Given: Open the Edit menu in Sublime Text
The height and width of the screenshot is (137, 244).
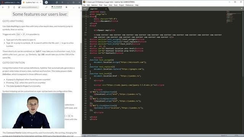Looking at the screenshot, I should point(88,5).
